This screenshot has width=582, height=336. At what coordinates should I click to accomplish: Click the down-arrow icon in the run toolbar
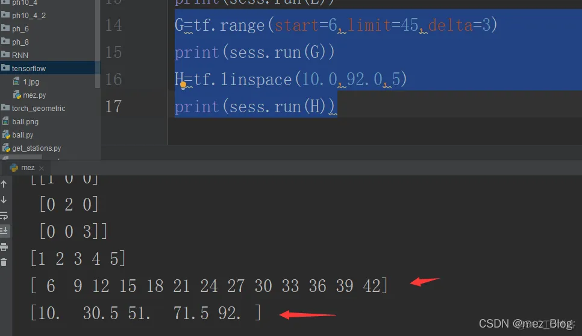pyautogui.click(x=4, y=200)
